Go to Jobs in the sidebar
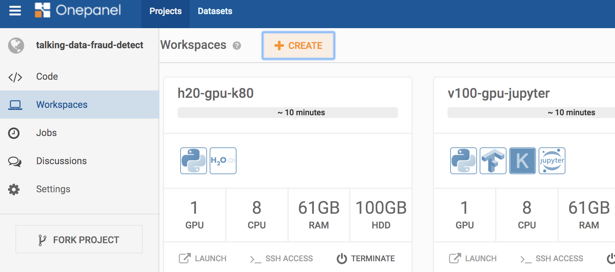 click(46, 133)
